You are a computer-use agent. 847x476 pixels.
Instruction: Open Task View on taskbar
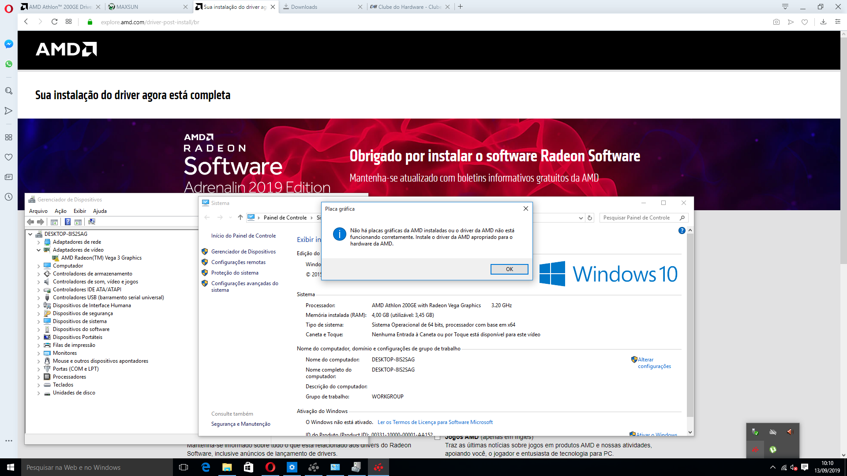point(184,467)
